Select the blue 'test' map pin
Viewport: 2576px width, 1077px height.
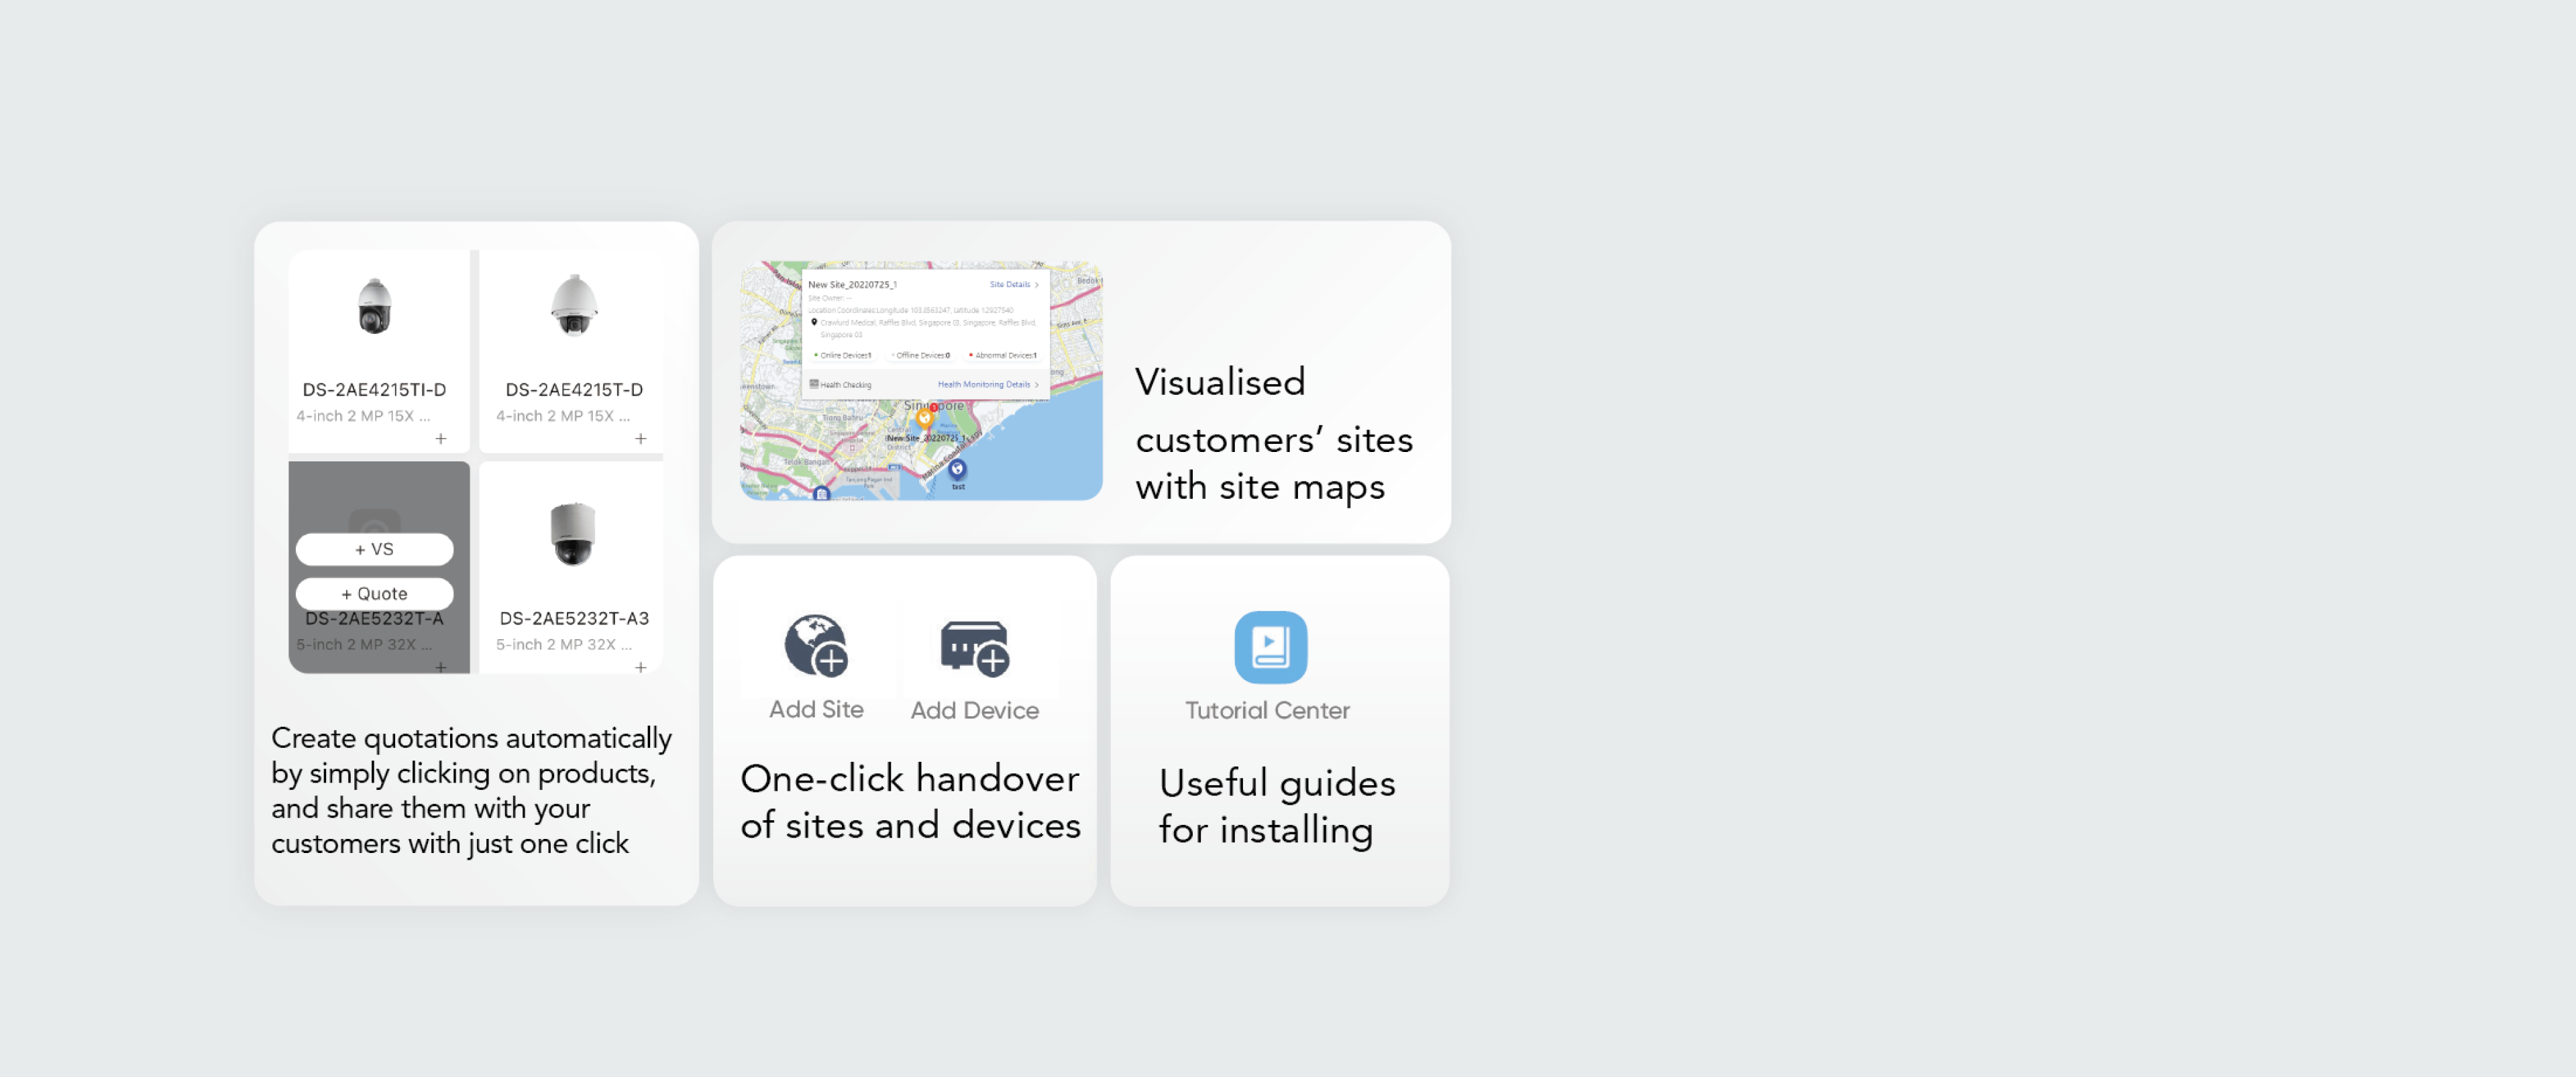click(x=958, y=469)
